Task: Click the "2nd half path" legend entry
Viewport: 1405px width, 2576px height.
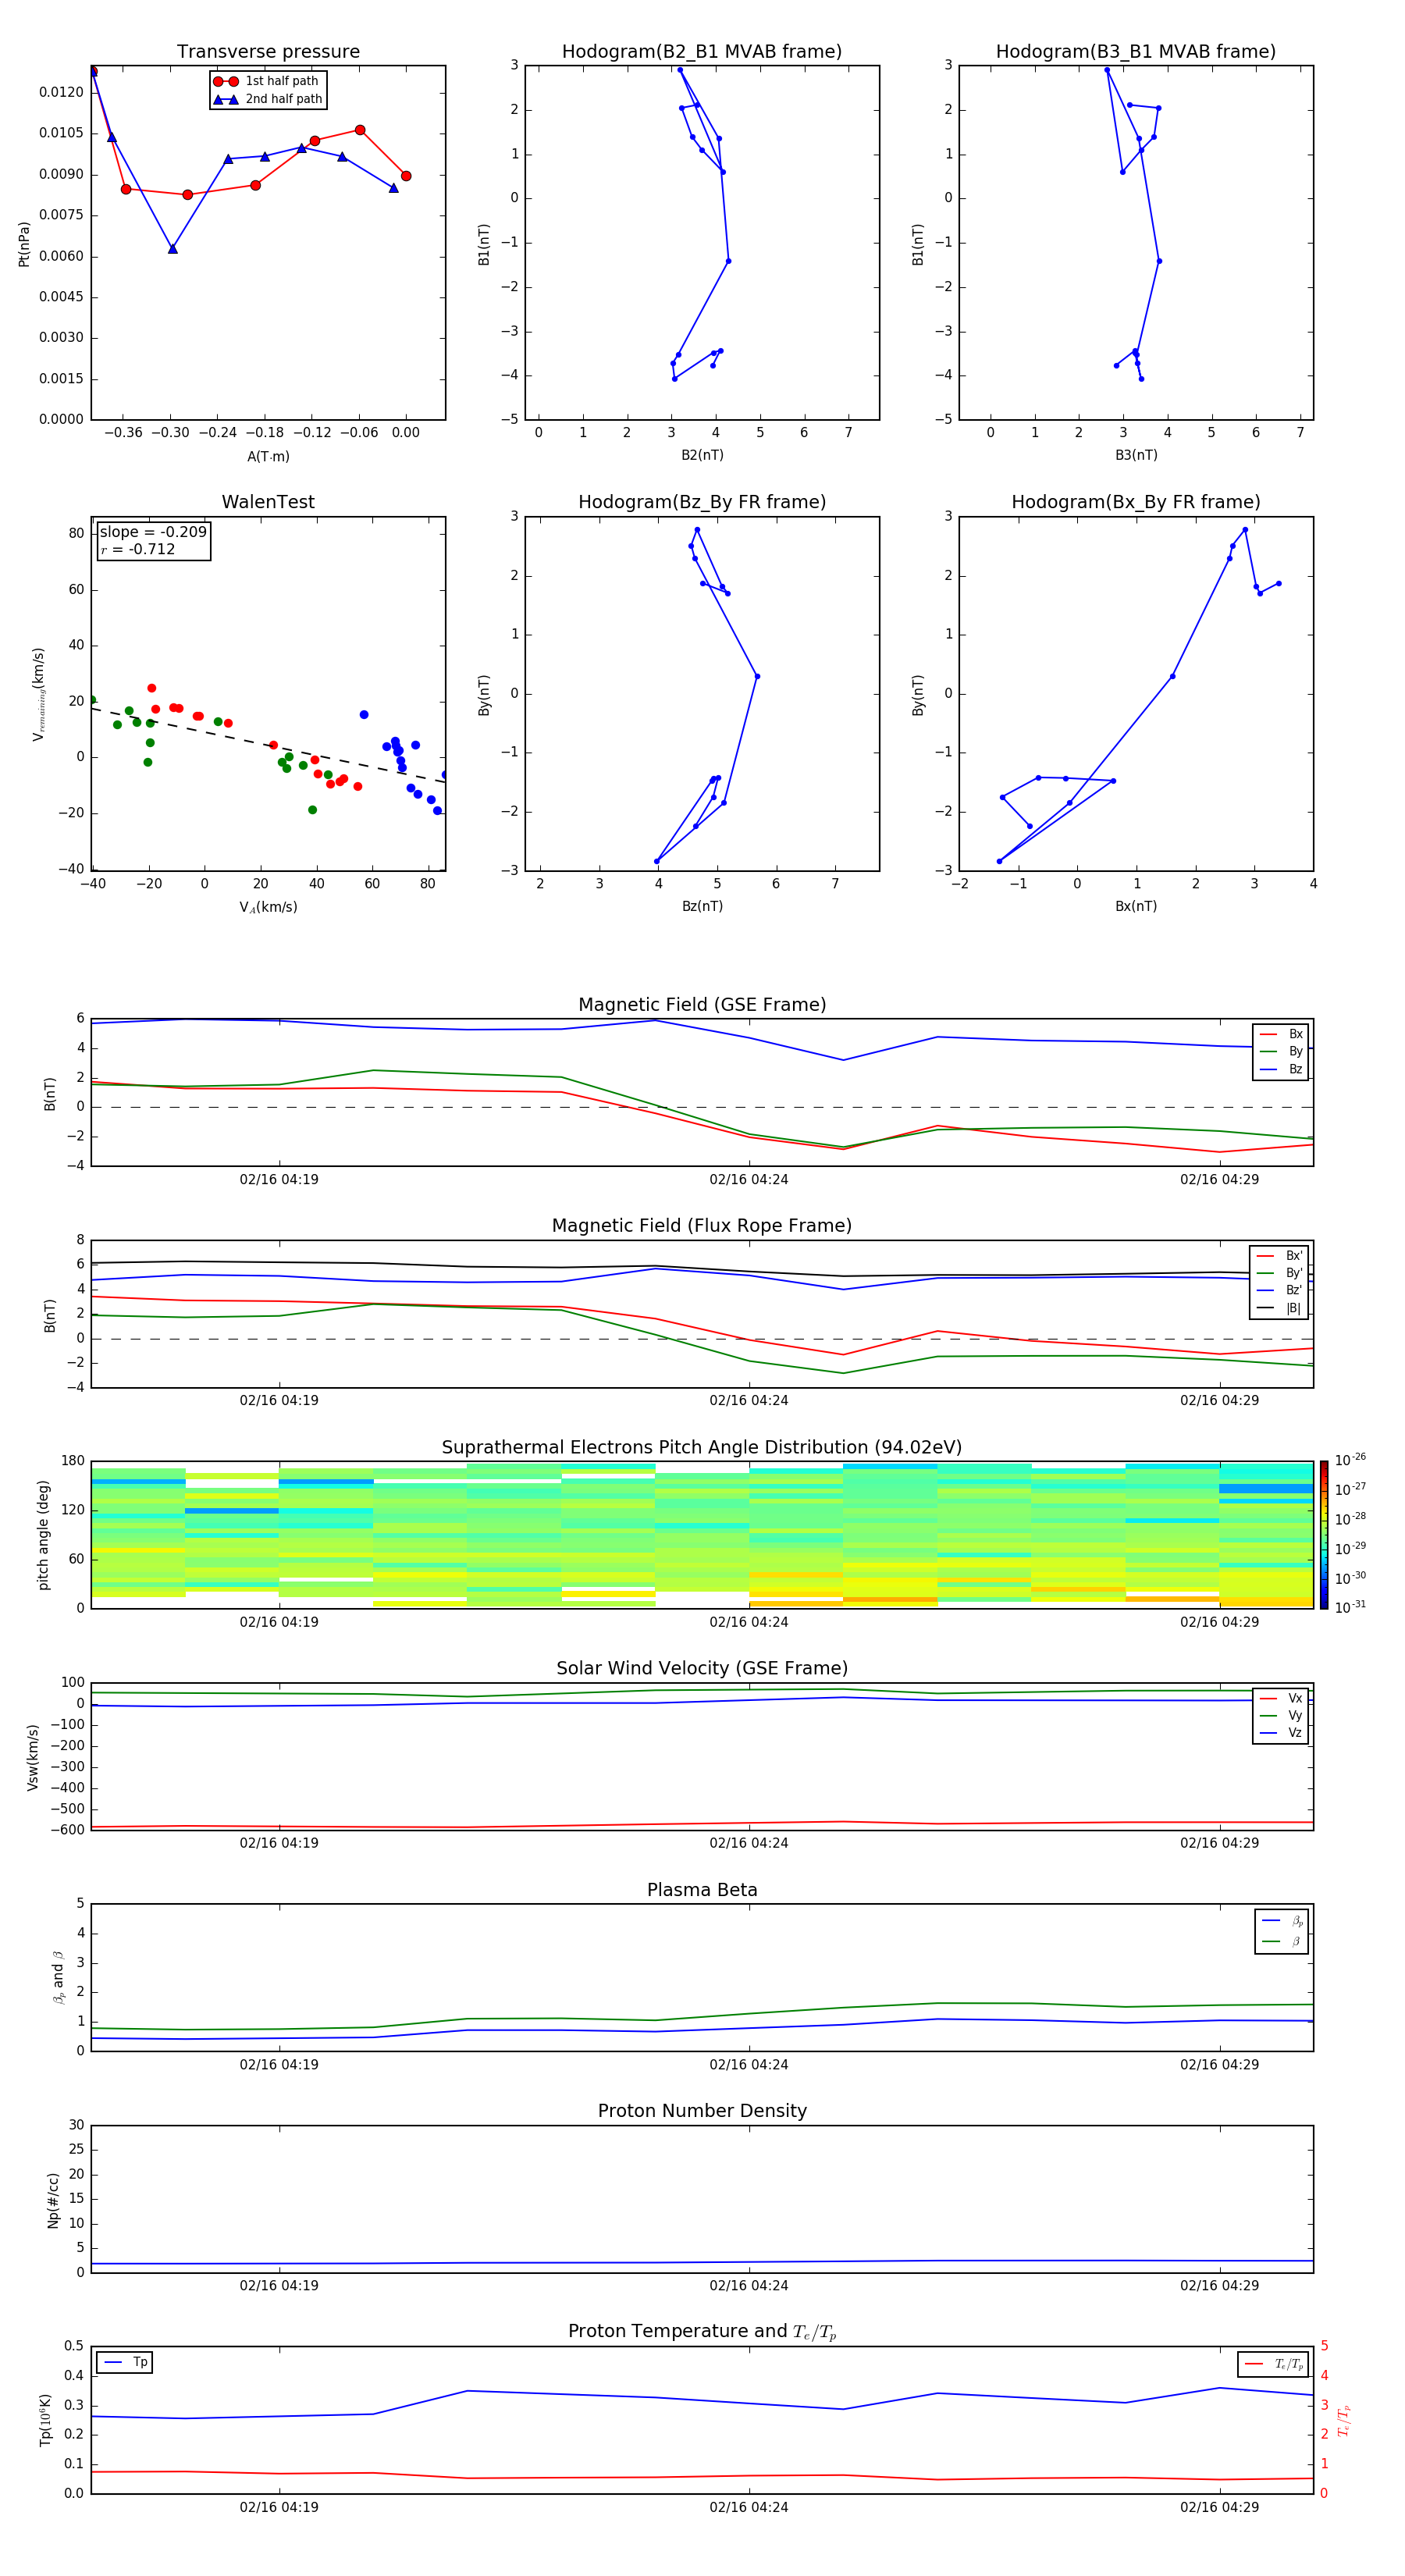Action: 267,99
